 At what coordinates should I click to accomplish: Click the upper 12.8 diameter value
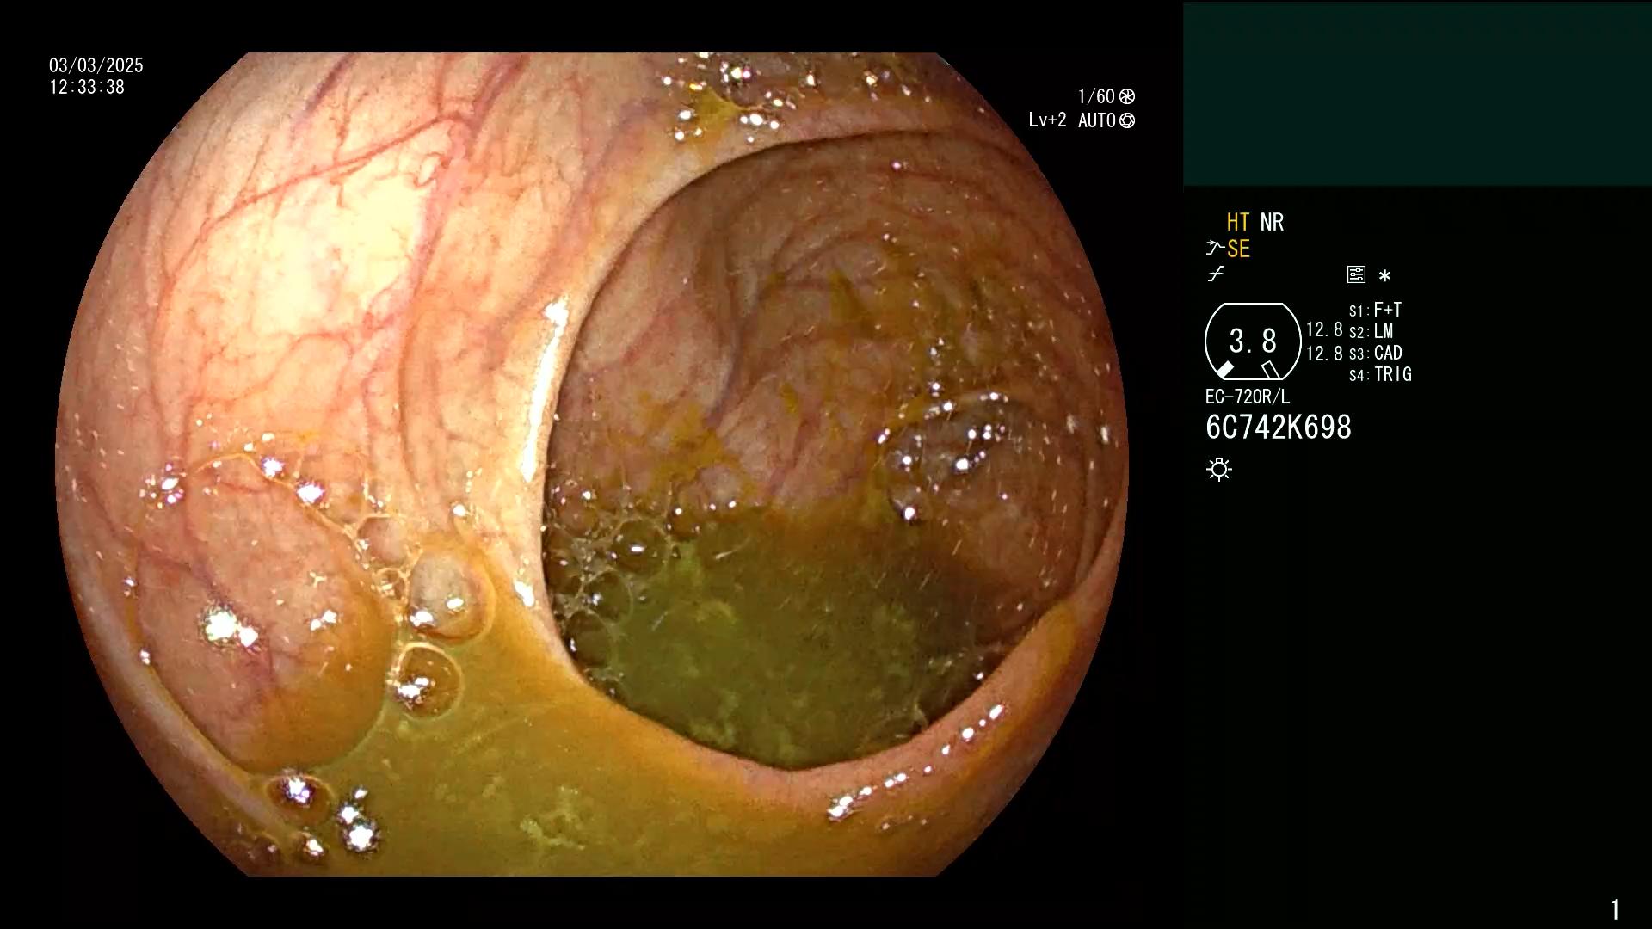coord(1324,330)
